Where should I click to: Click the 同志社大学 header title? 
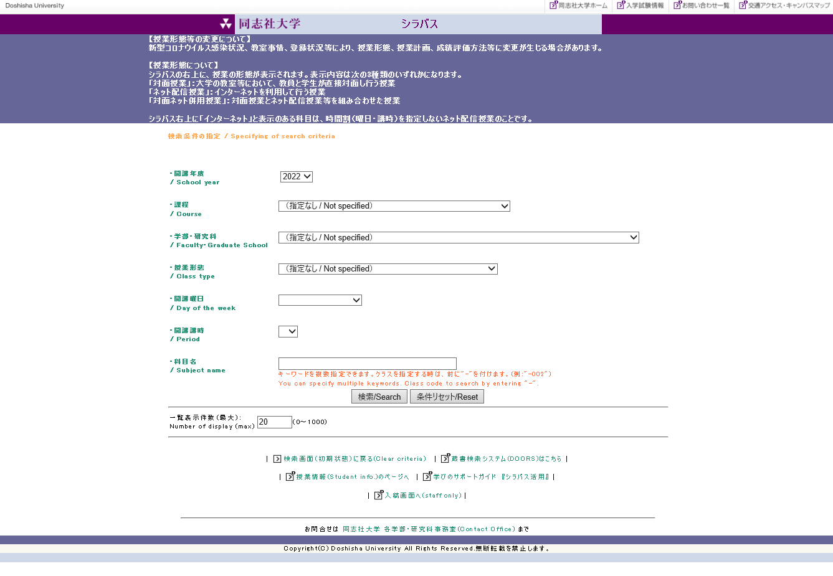270,24
